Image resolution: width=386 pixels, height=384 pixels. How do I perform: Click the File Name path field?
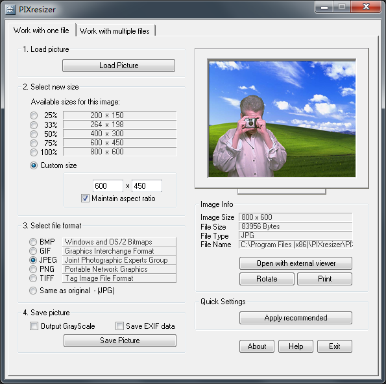[295, 245]
